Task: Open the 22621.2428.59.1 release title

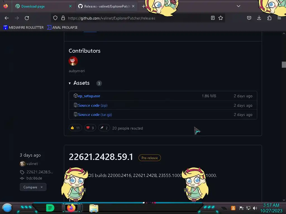Action: tap(101, 157)
